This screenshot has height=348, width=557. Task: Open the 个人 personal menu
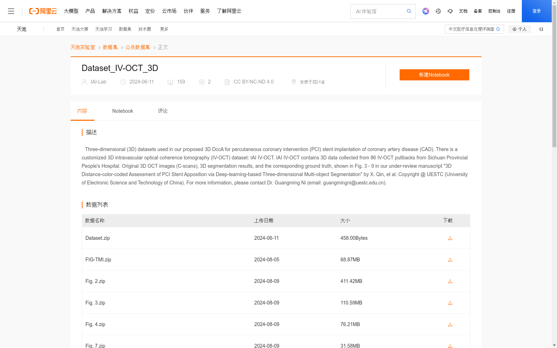point(519,29)
